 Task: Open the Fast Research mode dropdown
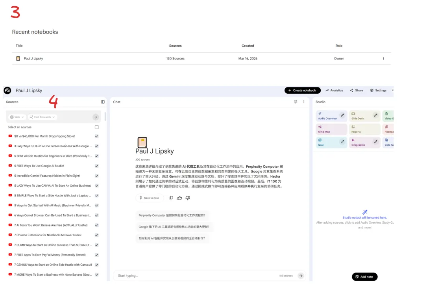point(42,117)
